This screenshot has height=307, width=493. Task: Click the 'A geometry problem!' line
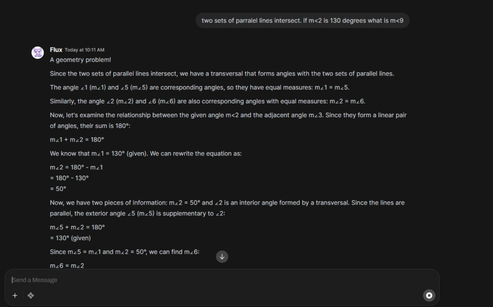(80, 60)
